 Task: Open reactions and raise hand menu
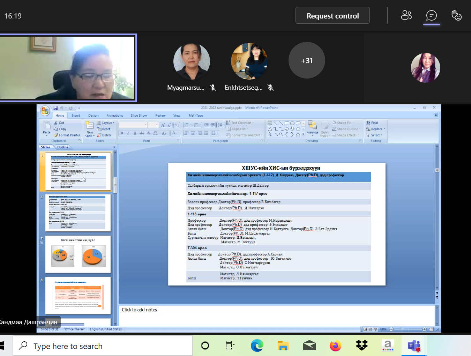pyautogui.click(x=457, y=15)
